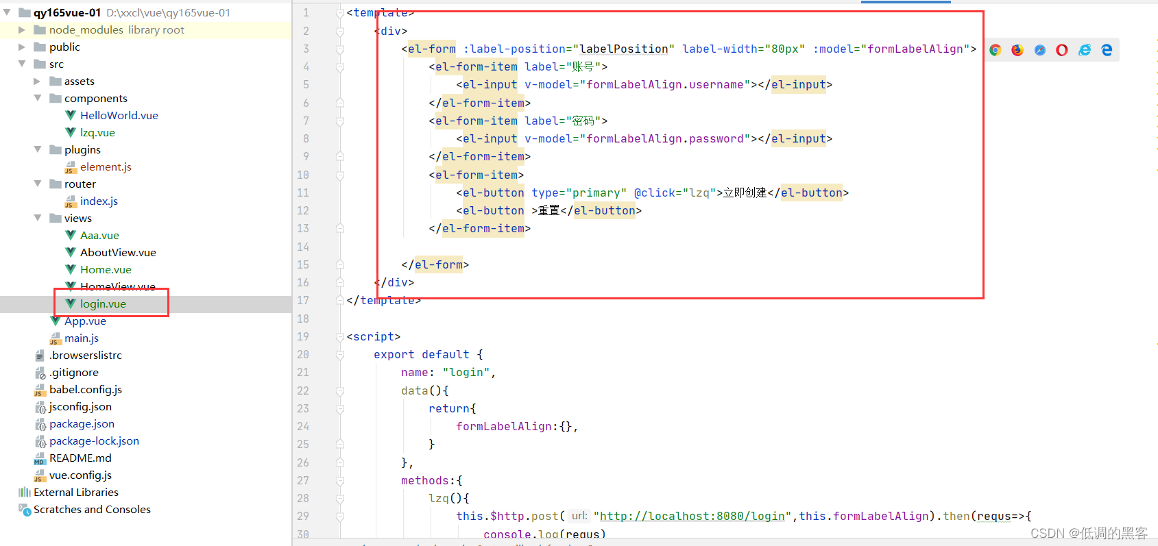Click the console.log(requs) line
The image size is (1158, 546).
pos(545,534)
